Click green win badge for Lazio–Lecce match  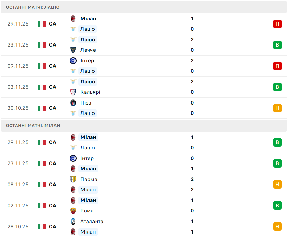click(x=277, y=45)
